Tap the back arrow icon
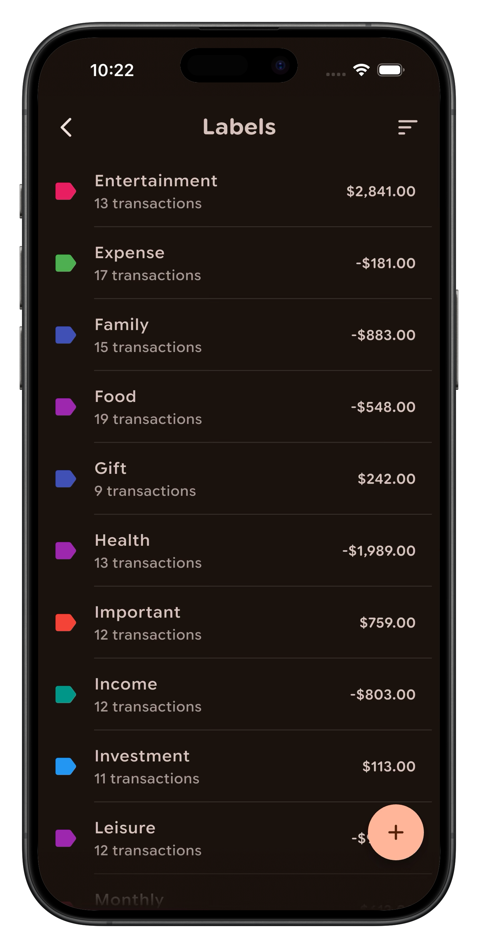Viewport: 478px width, 948px height. [66, 127]
